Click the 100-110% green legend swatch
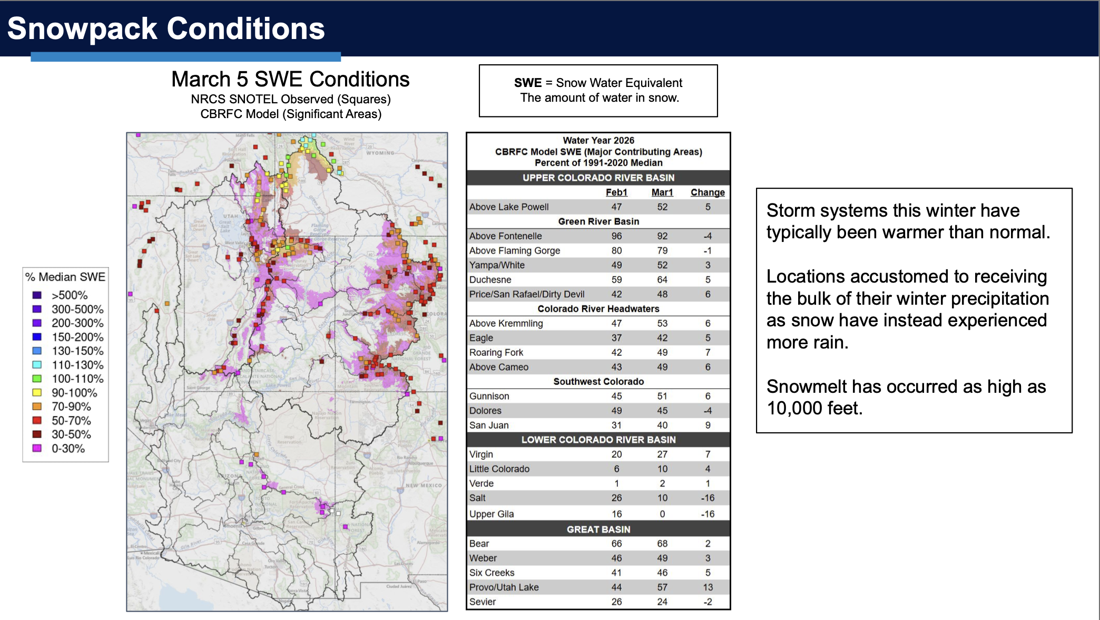The image size is (1100, 620). point(37,379)
